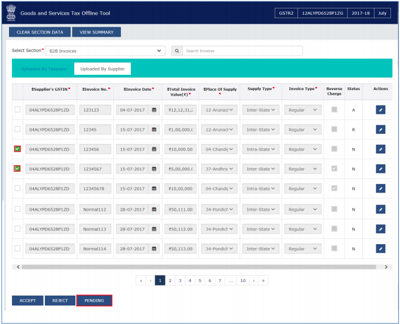Open Place Of Supply for invoice 1234567
Screen dimensions: 400x324
pyautogui.click(x=219, y=169)
